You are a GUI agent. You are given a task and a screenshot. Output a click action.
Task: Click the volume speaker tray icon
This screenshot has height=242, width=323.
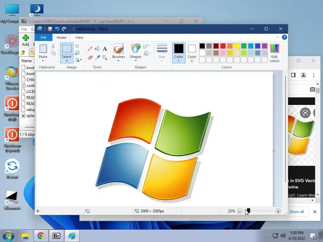coord(283,236)
